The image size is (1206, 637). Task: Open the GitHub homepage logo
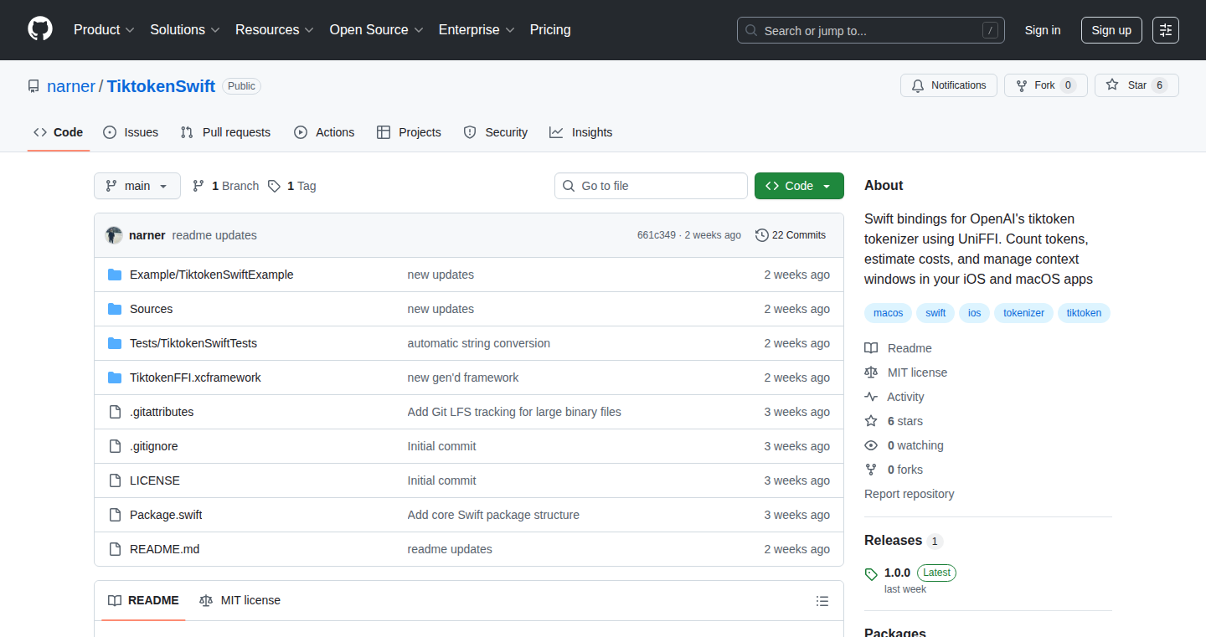(x=40, y=29)
